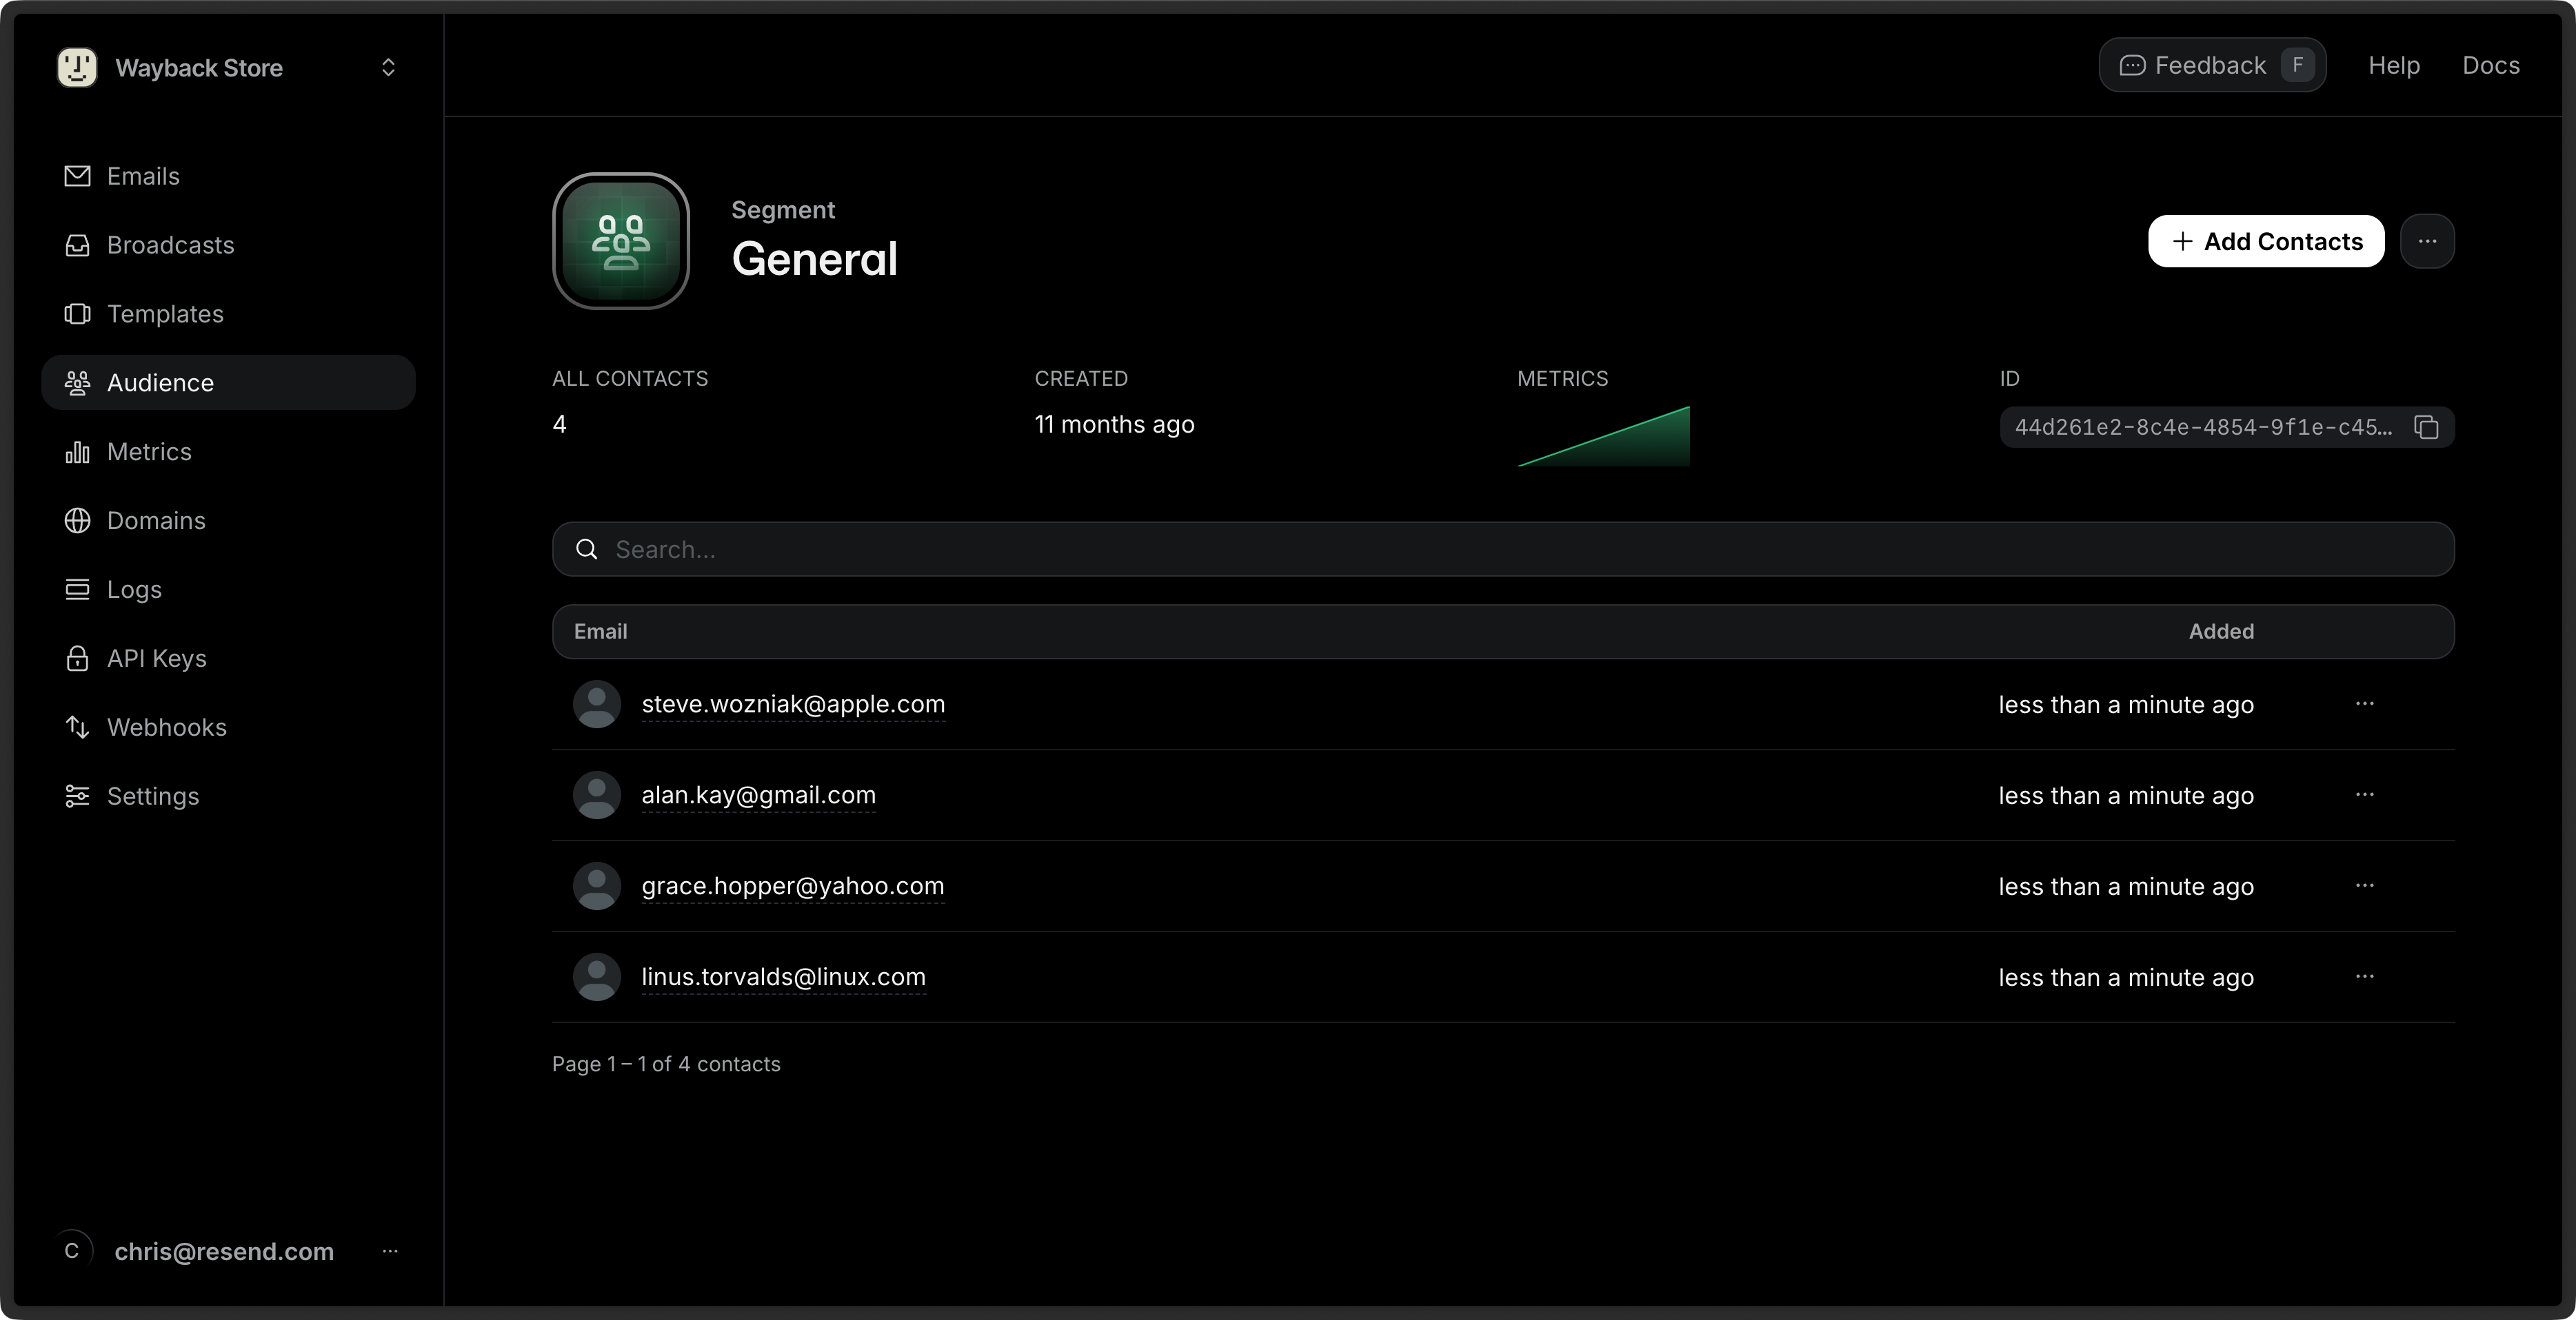Open row actions for grace.hopper@yahoo.com
Screen dimensions: 2576x1320
click(2364, 887)
